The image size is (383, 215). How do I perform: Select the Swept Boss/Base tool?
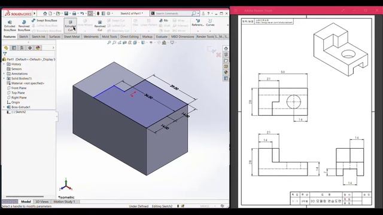point(44,20)
